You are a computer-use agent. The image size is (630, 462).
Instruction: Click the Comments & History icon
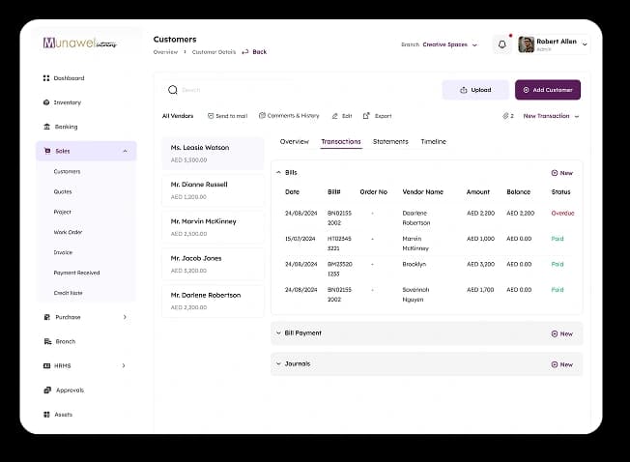click(x=262, y=116)
